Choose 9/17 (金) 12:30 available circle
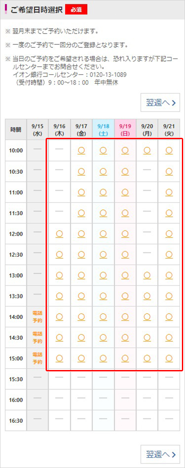185x468 pixels. pos(81,255)
